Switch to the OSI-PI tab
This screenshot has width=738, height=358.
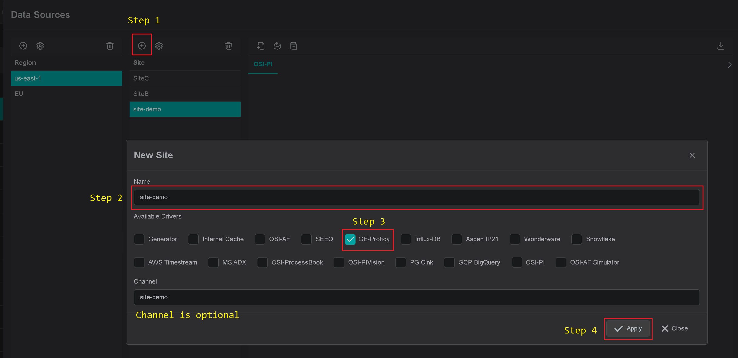click(x=263, y=64)
